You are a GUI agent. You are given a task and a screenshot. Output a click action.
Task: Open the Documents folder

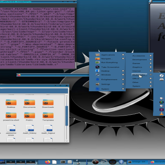coord(29,104)
